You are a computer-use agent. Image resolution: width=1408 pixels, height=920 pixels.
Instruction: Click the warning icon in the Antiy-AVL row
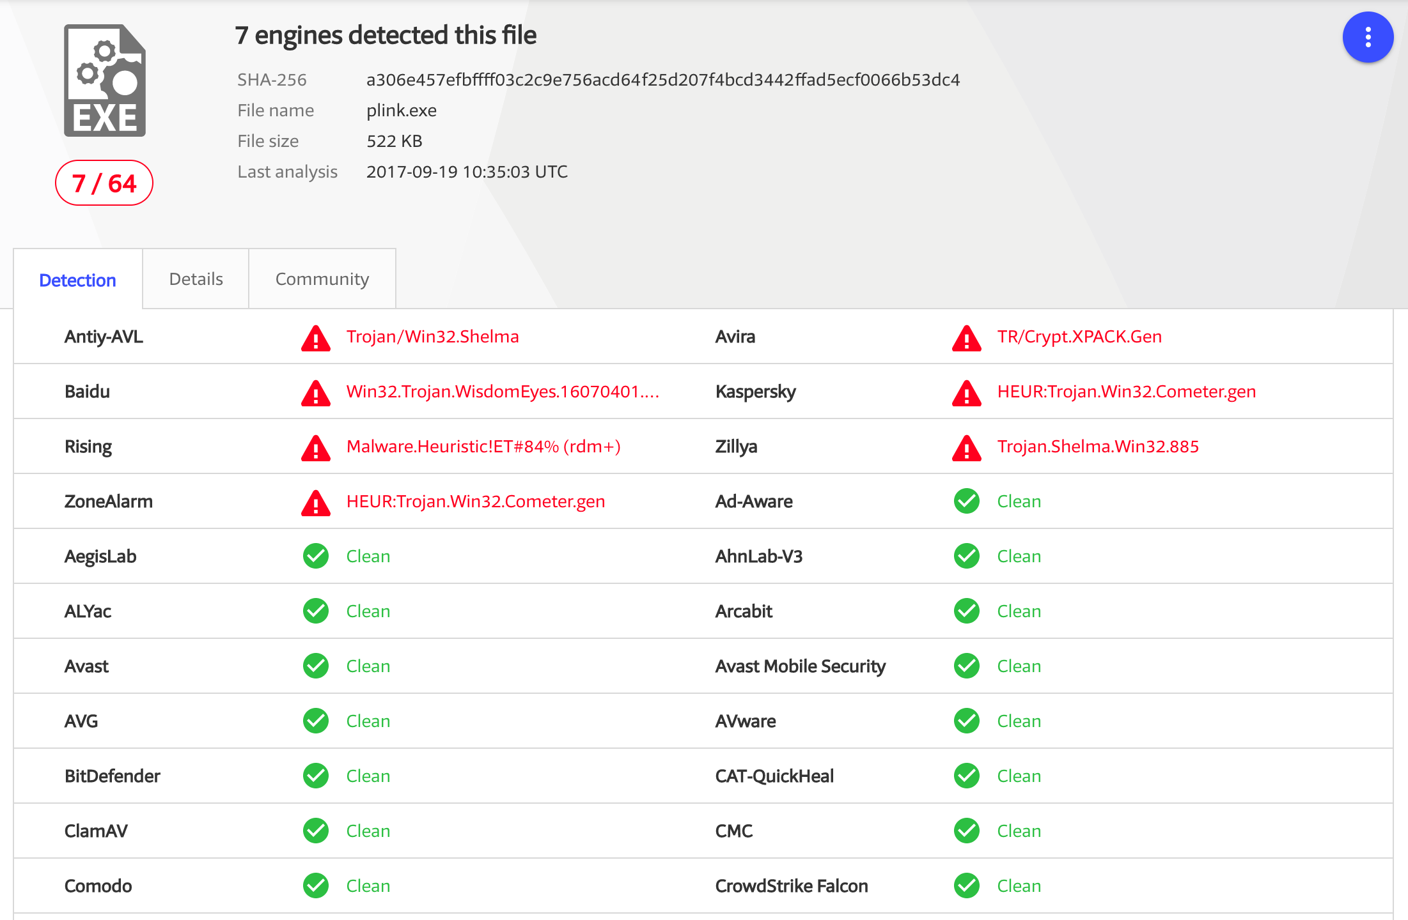316,338
